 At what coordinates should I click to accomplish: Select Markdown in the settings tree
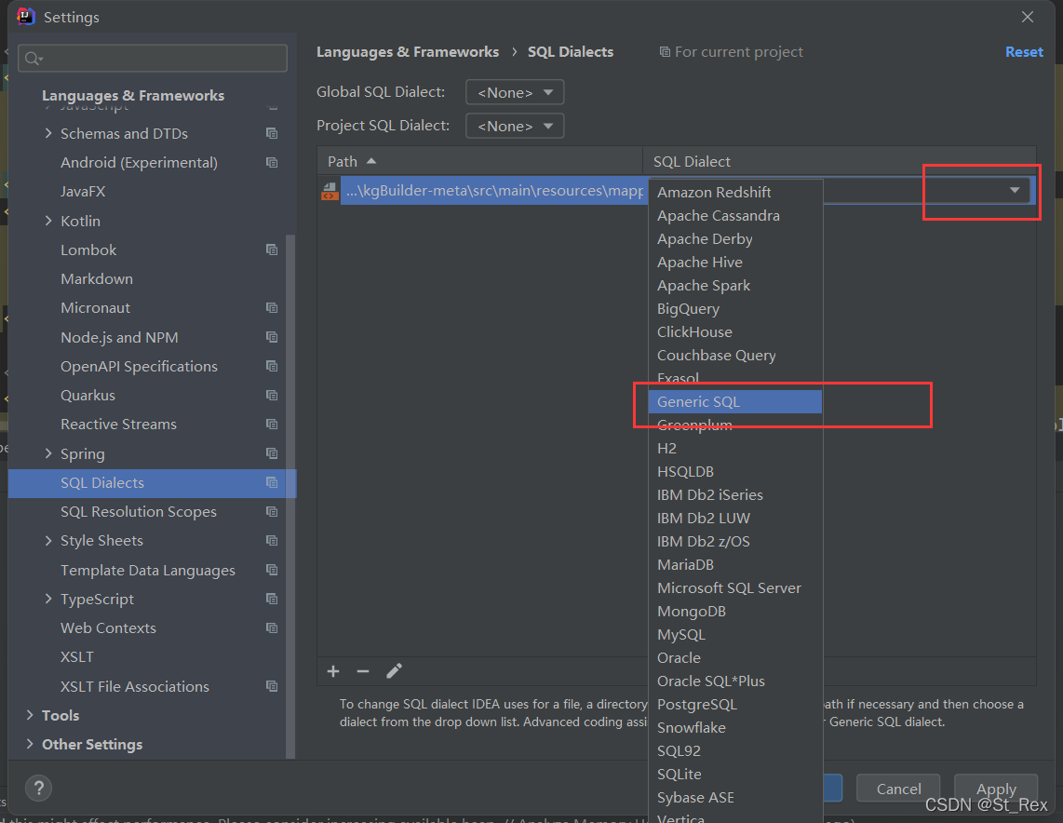[x=96, y=278]
